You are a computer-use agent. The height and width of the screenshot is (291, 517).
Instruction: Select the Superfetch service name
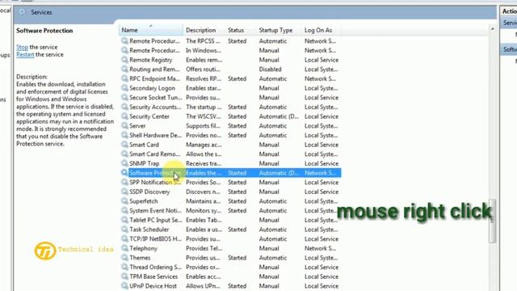pyautogui.click(x=144, y=201)
